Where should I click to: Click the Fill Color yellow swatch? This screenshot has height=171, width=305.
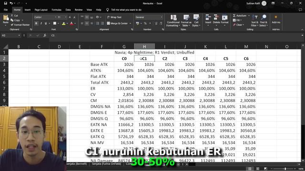pos(63,23)
